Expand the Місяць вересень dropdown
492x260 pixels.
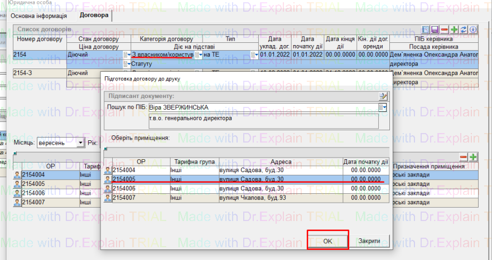[80, 143]
